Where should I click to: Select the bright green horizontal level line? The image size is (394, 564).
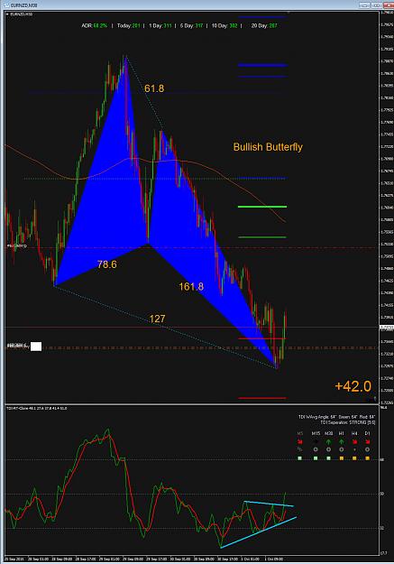262,207
